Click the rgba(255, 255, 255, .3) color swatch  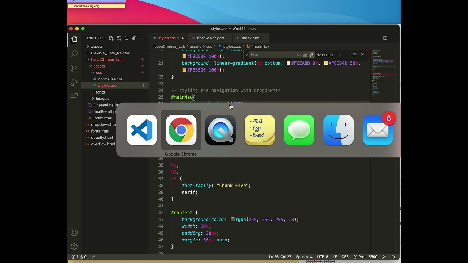tap(233, 220)
